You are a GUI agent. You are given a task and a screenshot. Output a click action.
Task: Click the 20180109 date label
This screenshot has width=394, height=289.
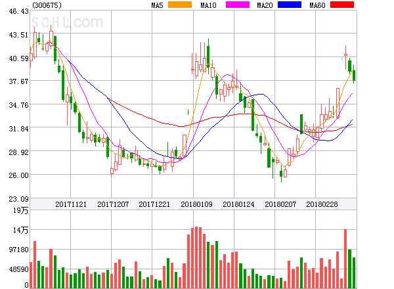point(196,204)
